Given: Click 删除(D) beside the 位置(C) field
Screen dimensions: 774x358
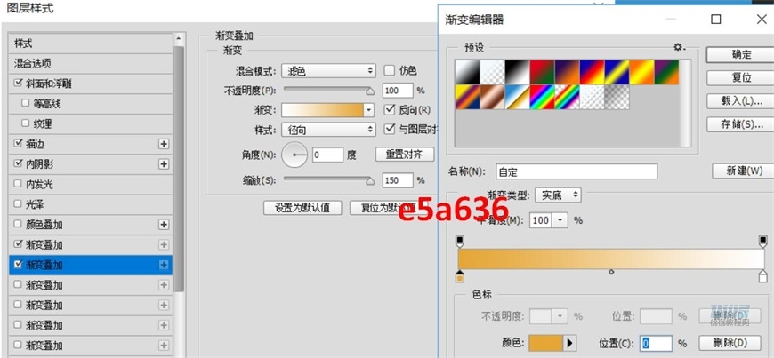Looking at the screenshot, I should [730, 343].
